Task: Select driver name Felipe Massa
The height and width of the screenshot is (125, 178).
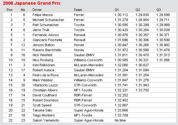Action: point(43,15)
